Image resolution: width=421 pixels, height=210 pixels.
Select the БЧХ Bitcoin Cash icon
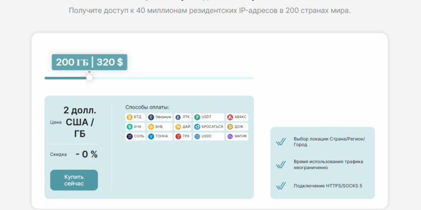[135, 127]
